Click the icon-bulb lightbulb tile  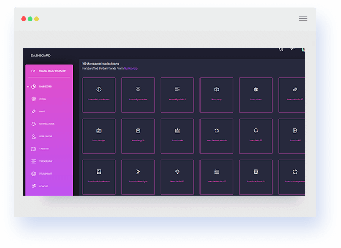click(x=177, y=177)
